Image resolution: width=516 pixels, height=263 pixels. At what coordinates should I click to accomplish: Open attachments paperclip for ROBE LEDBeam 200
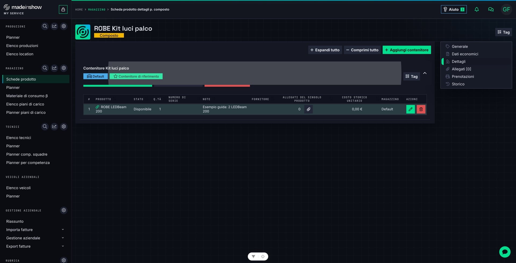click(x=309, y=109)
